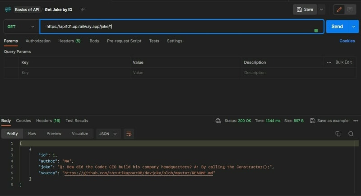Switch to the Params tab

[11, 41]
